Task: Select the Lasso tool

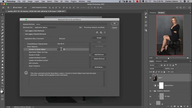Action: click(x=2, y=21)
